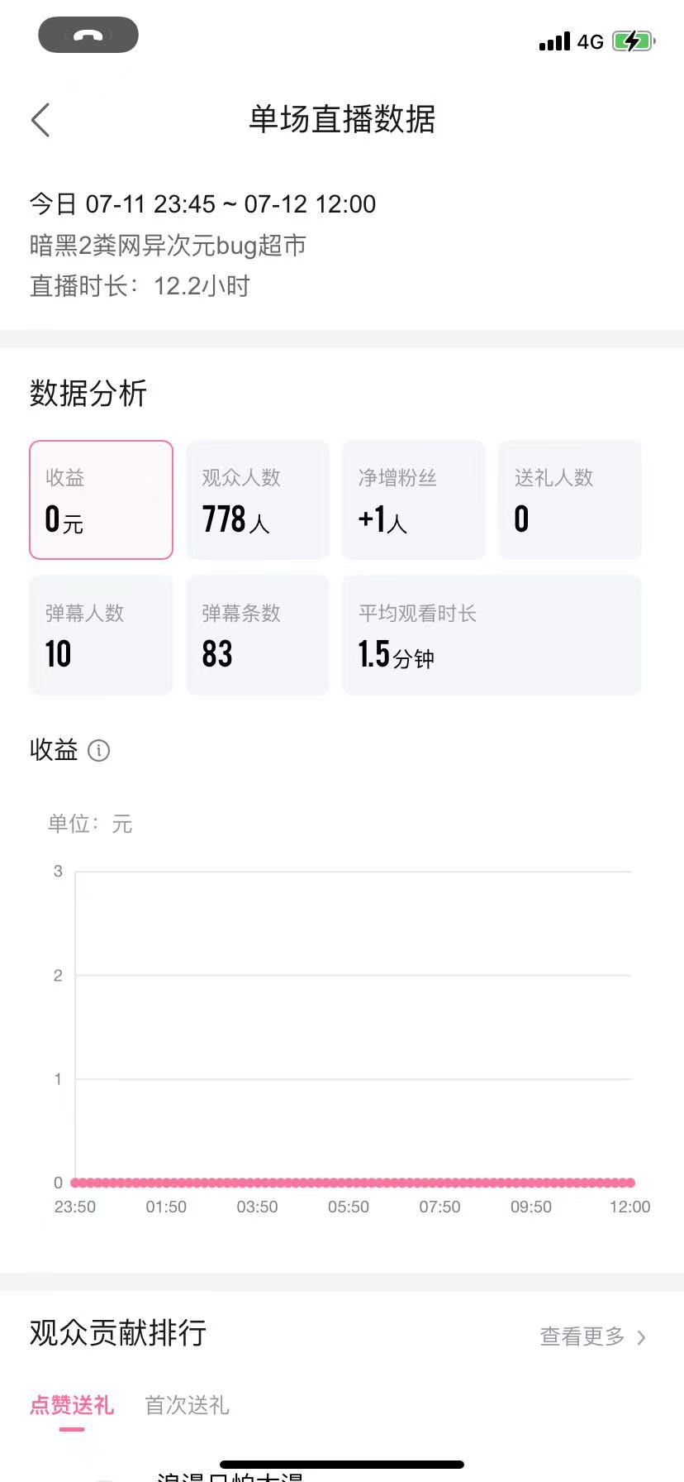The image size is (684, 1482).
Task: Pick the 弹幕条数 stat card
Action: pyautogui.click(x=258, y=635)
